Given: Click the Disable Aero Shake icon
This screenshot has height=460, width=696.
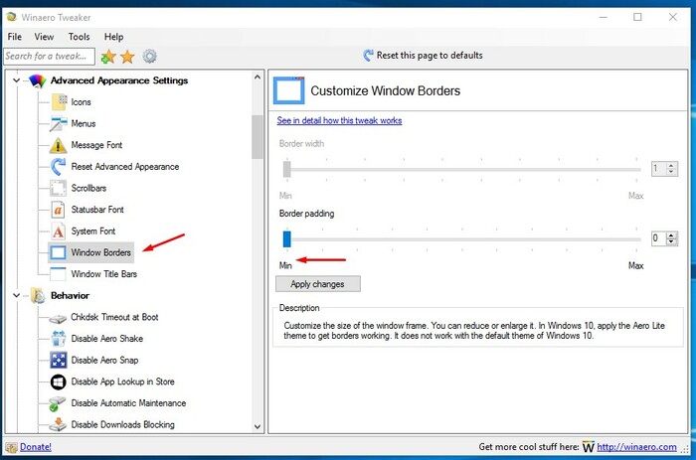Looking at the screenshot, I should click(58, 339).
